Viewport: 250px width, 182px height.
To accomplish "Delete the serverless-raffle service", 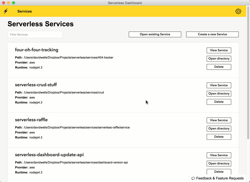I will pos(219,137).
